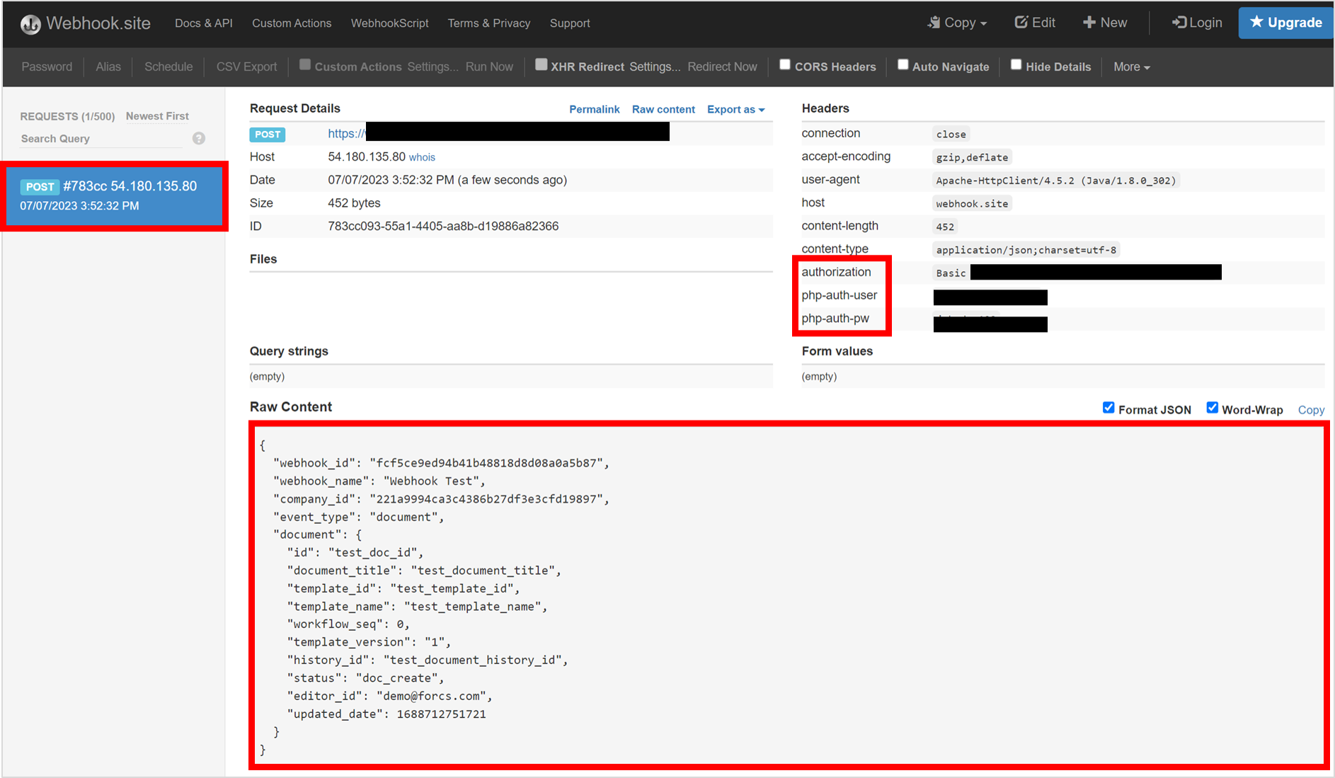Image resolution: width=1335 pixels, height=778 pixels.
Task: Toggle Newest First sort order
Action: [157, 116]
